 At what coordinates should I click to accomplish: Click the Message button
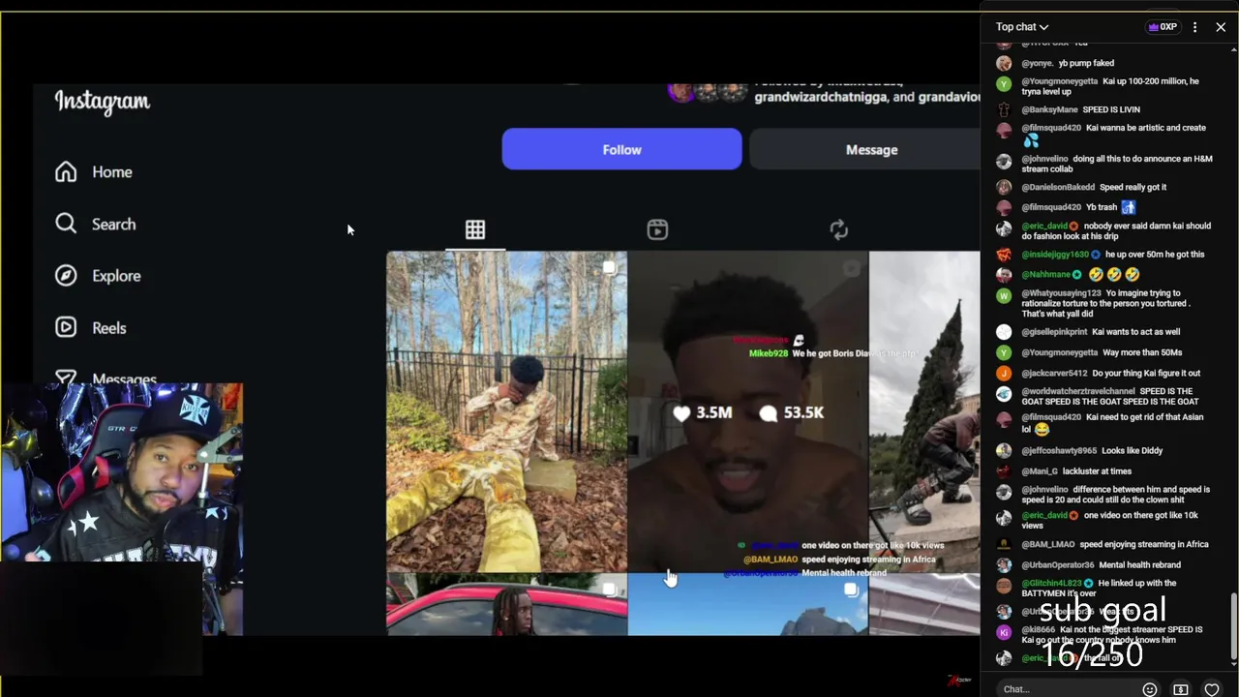(865, 149)
